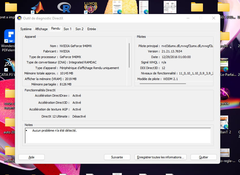Open the R application shortcut

point(64,7)
